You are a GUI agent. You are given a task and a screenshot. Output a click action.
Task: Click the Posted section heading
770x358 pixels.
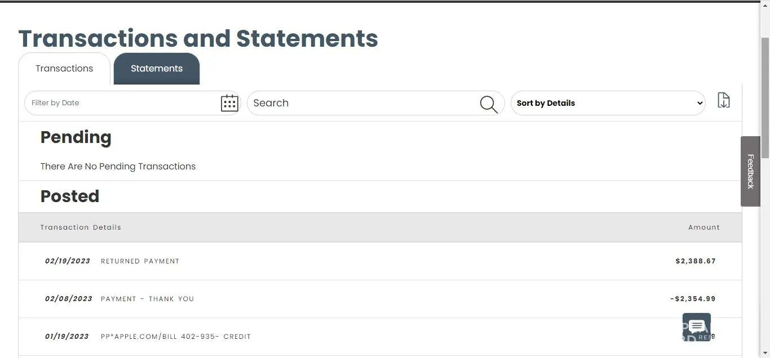coord(70,196)
